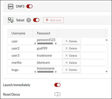Remove the user3 credential entry
Screen dimensions: 112x99
[71, 56]
